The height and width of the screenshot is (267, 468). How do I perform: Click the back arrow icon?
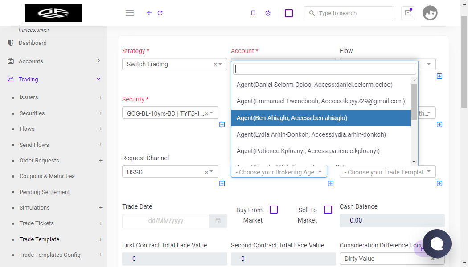(149, 13)
